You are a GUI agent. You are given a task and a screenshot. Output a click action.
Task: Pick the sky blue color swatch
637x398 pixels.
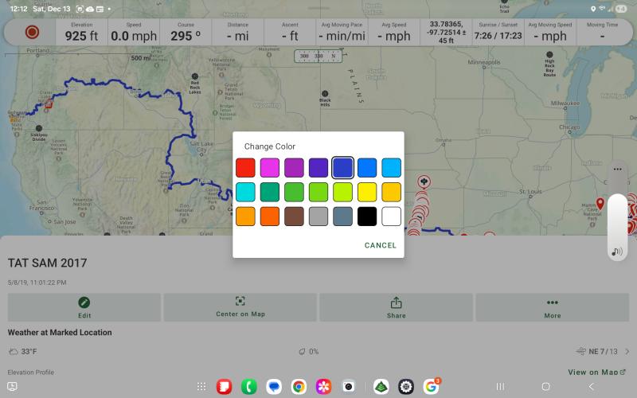(x=392, y=168)
